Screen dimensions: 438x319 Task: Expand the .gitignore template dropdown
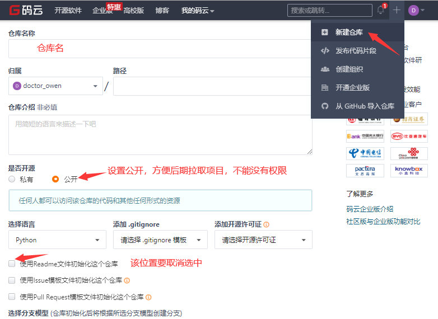[x=160, y=240]
